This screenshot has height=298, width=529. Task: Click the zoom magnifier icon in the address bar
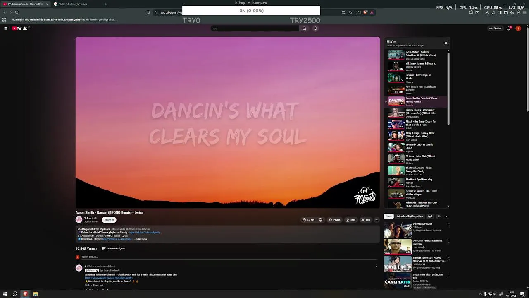[x=350, y=12]
